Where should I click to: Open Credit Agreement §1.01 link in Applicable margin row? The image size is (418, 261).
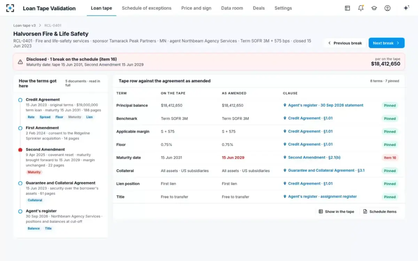[310, 131]
